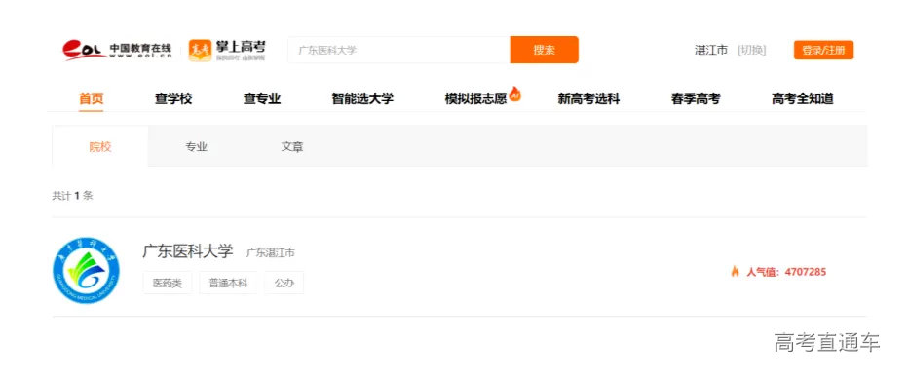Open the 高考全知道 navigation item

(802, 99)
